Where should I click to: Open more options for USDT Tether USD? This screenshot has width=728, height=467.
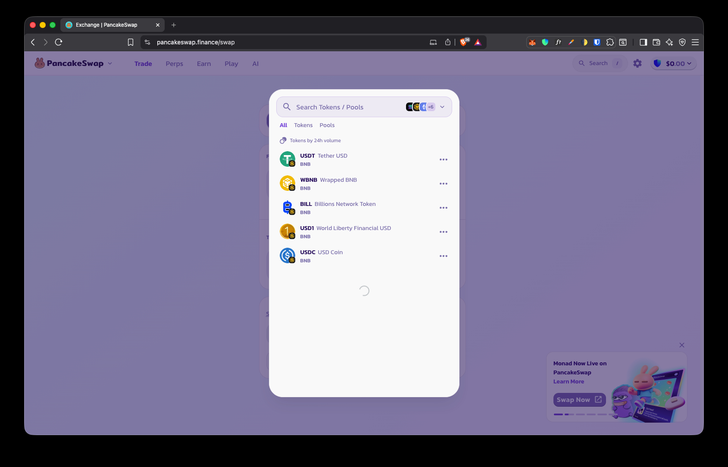tap(444, 159)
